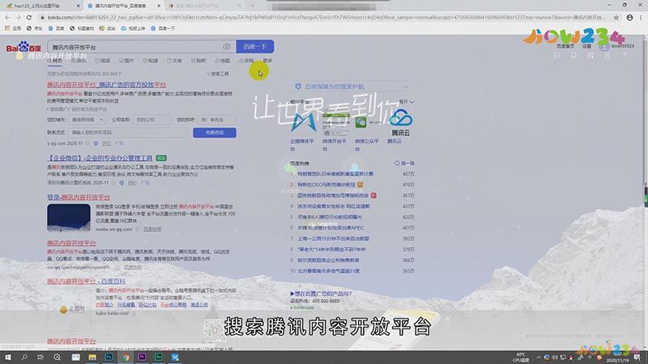Switch to the 文库 search tab
The height and width of the screenshot is (364, 648).
175,61
